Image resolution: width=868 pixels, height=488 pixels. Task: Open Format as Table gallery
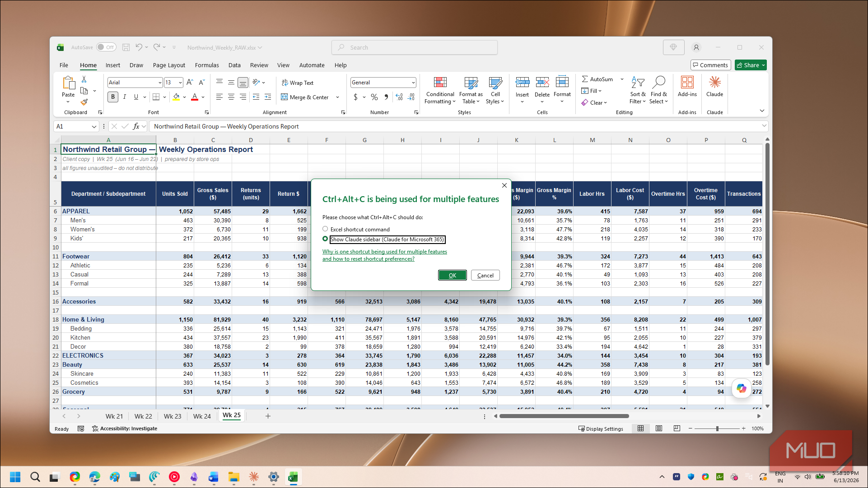(x=471, y=91)
